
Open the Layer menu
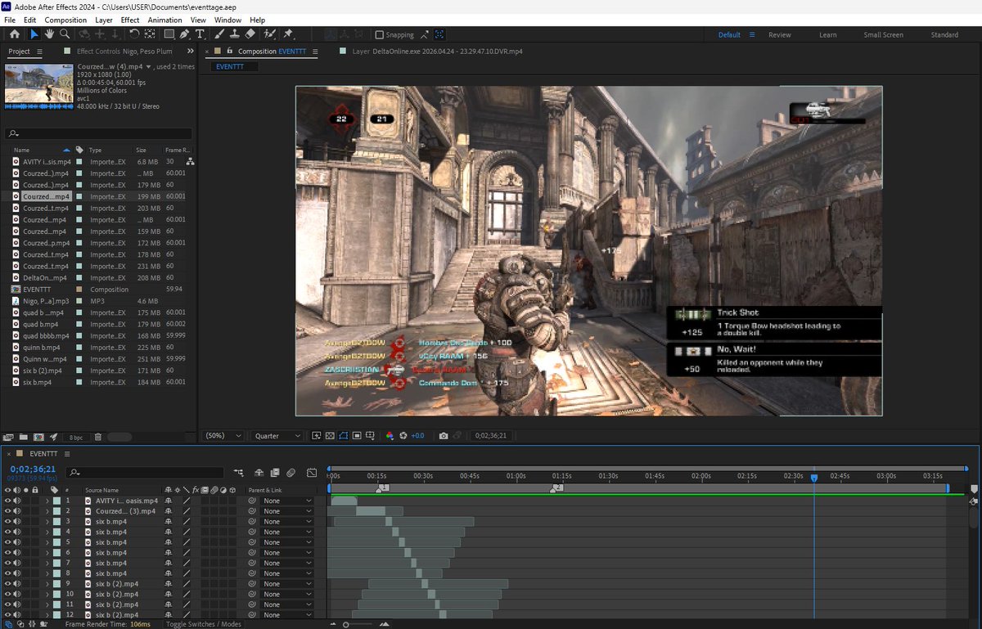click(x=104, y=20)
